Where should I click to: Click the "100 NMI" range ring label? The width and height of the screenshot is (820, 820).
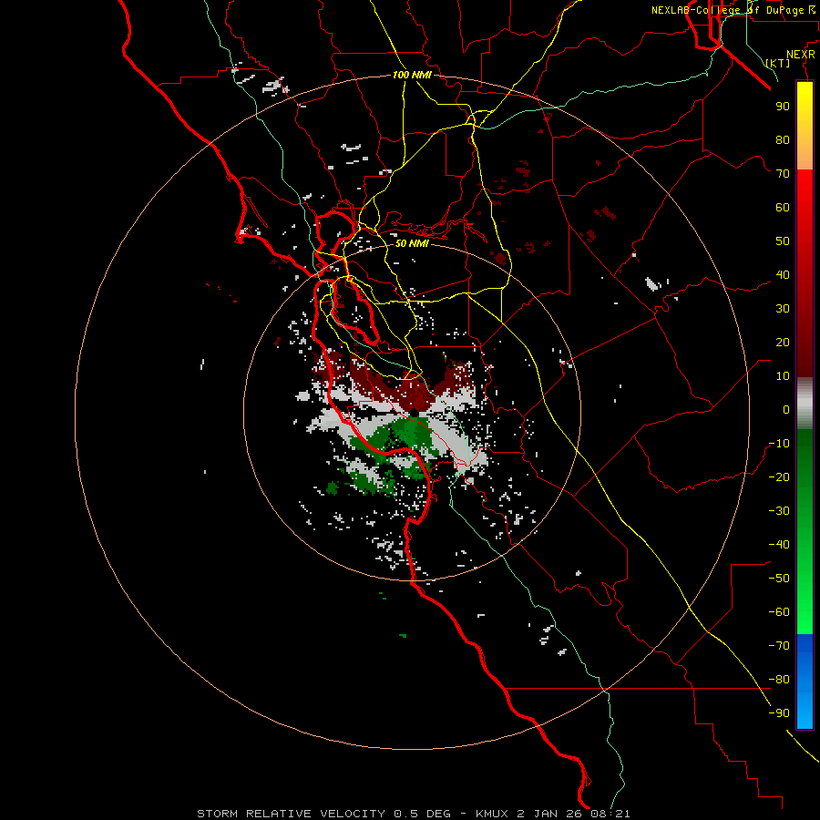[x=412, y=75]
